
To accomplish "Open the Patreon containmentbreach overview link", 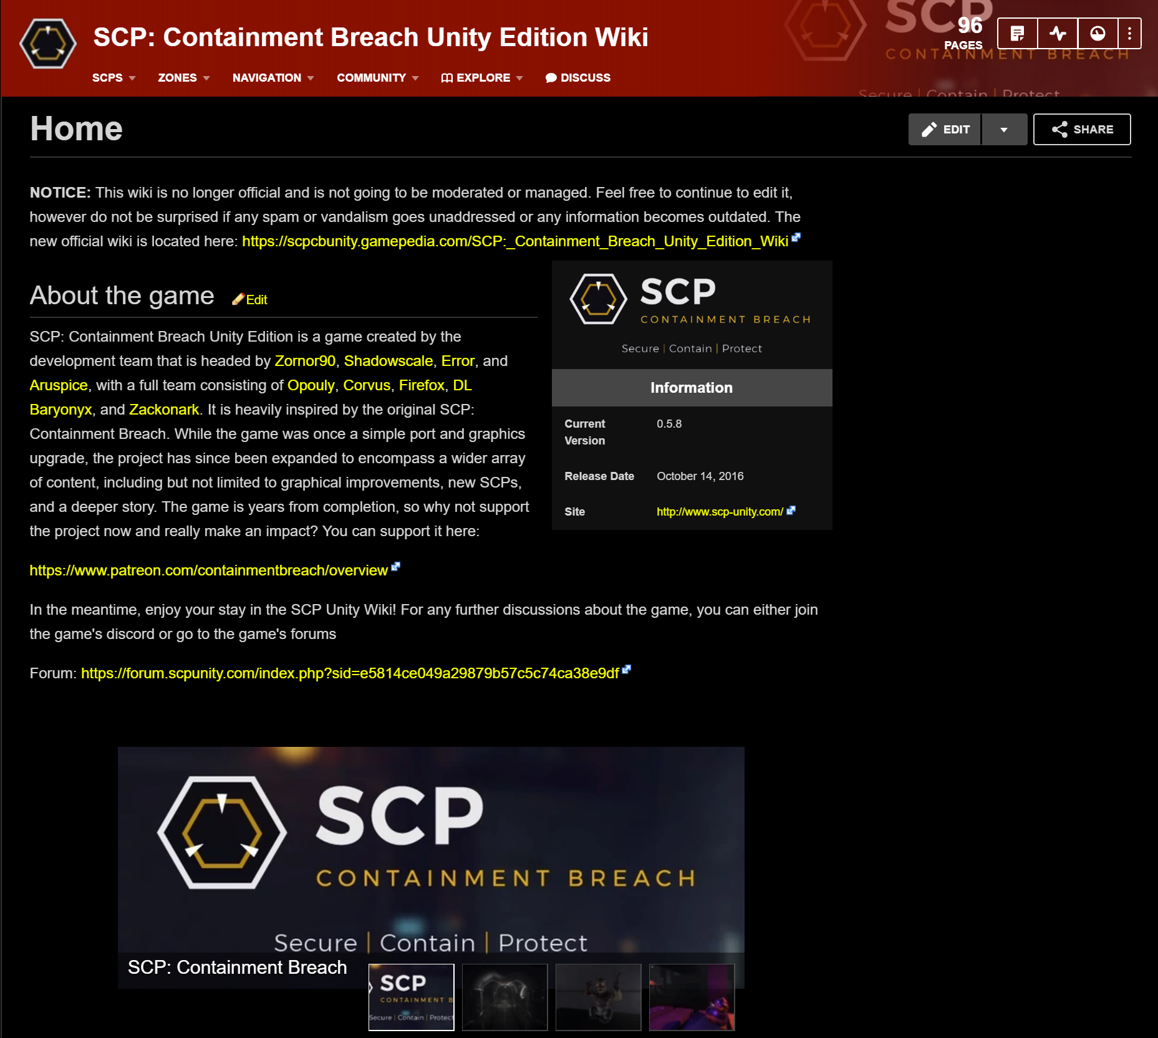I will tap(208, 570).
